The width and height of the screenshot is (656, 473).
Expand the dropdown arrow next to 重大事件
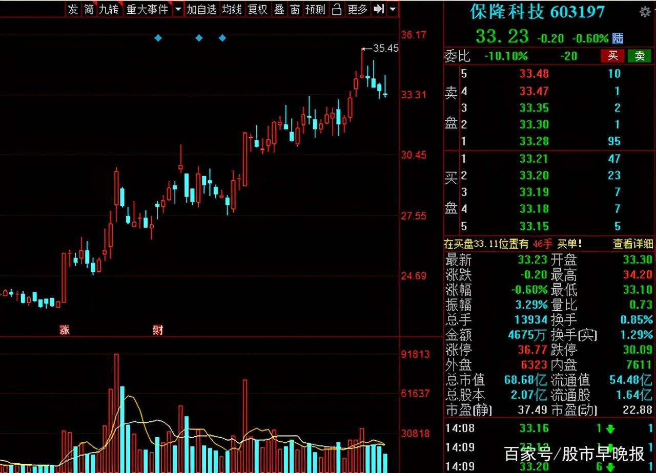tap(178, 9)
